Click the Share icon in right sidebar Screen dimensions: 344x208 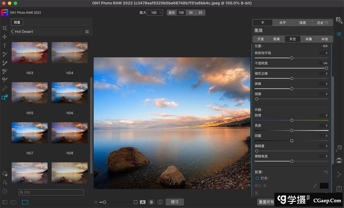339,189
